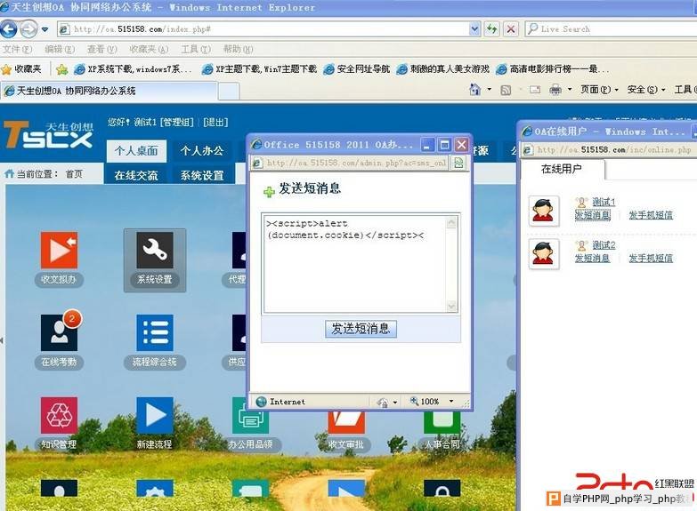Open the main address bar dropdown arrow
697x511 pixels.
pyautogui.click(x=474, y=29)
